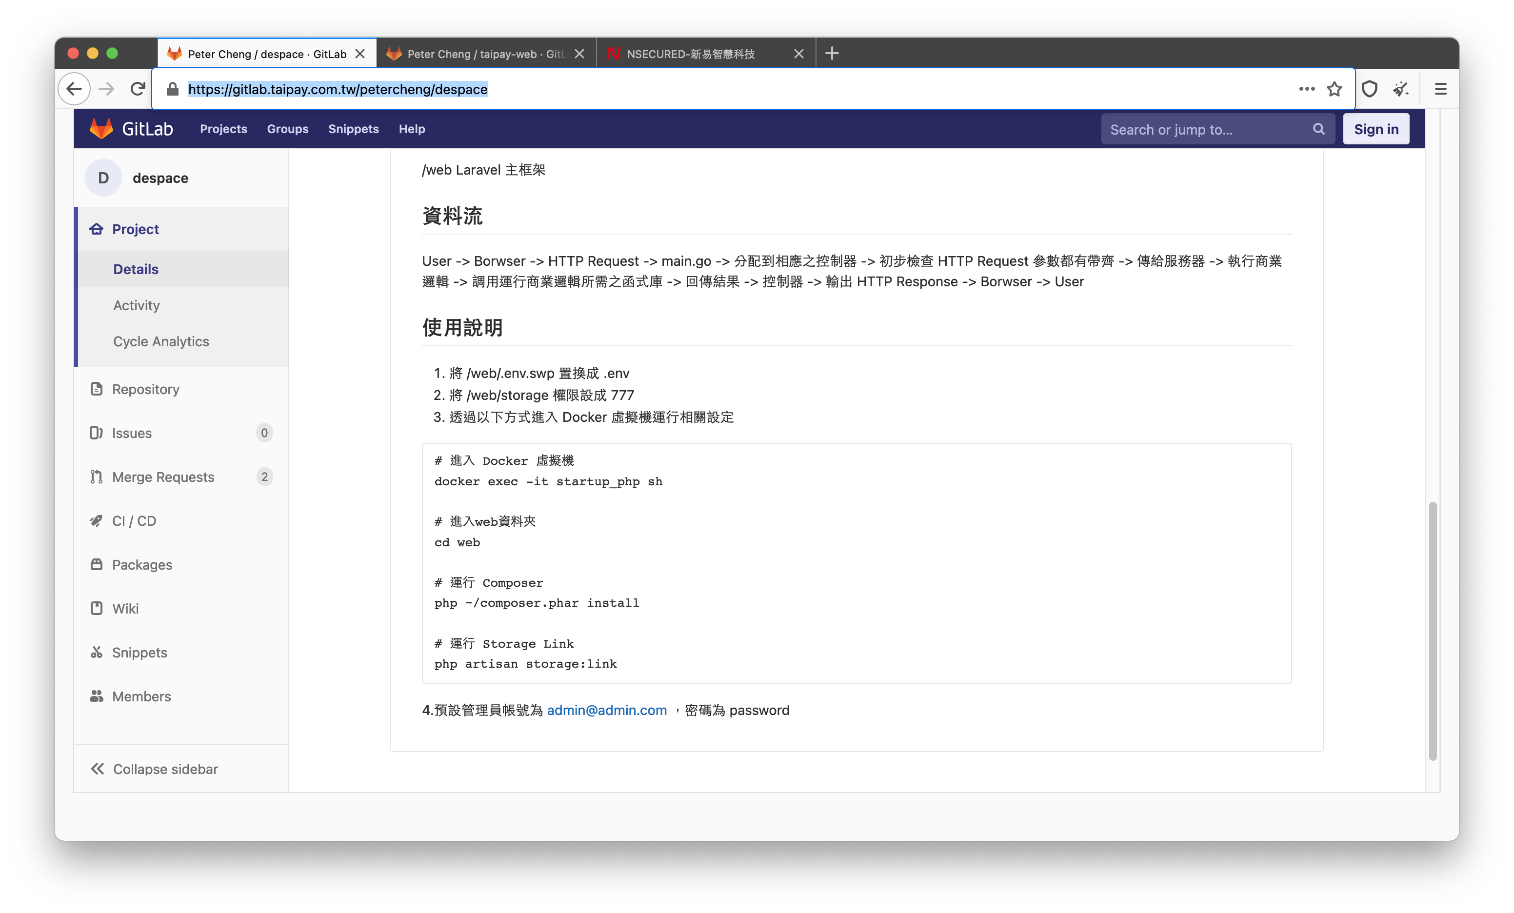This screenshot has width=1514, height=913.
Task: Click the 'cd web' code line
Action: click(x=457, y=542)
